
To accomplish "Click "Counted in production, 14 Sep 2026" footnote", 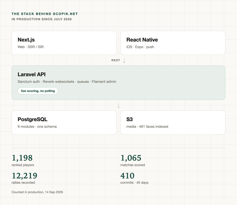I will point(37,192).
